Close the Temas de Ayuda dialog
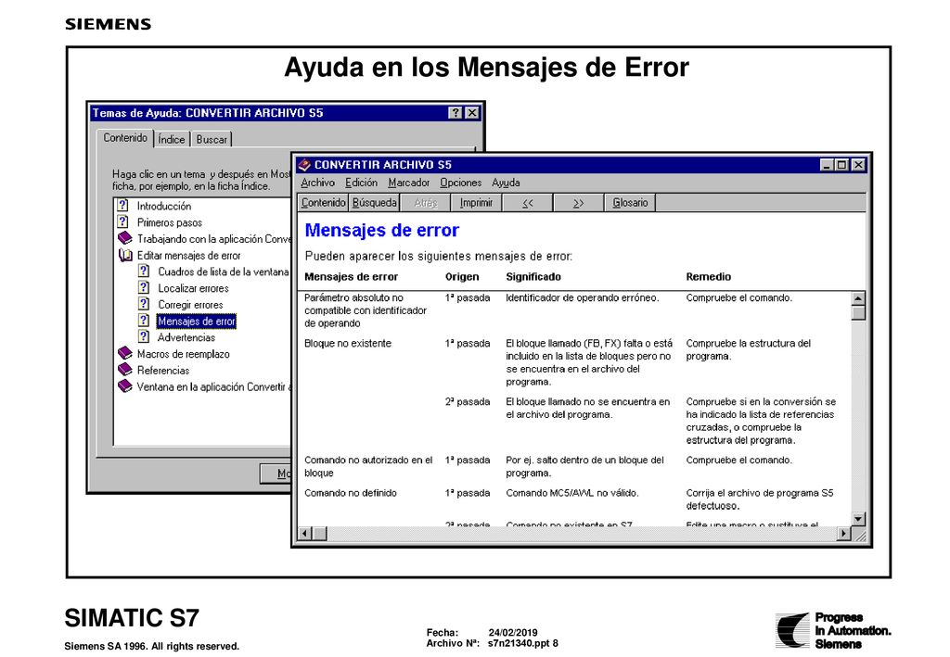 click(x=472, y=113)
